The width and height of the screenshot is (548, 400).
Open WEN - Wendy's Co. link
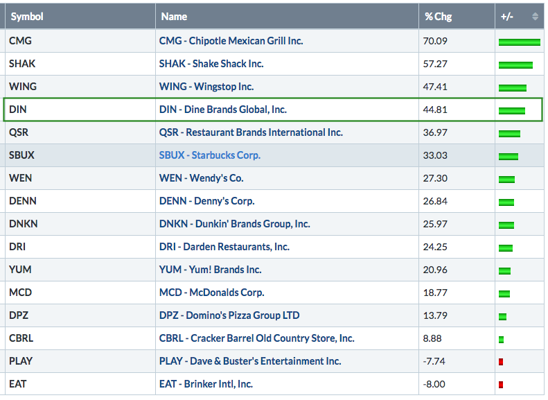(202, 178)
